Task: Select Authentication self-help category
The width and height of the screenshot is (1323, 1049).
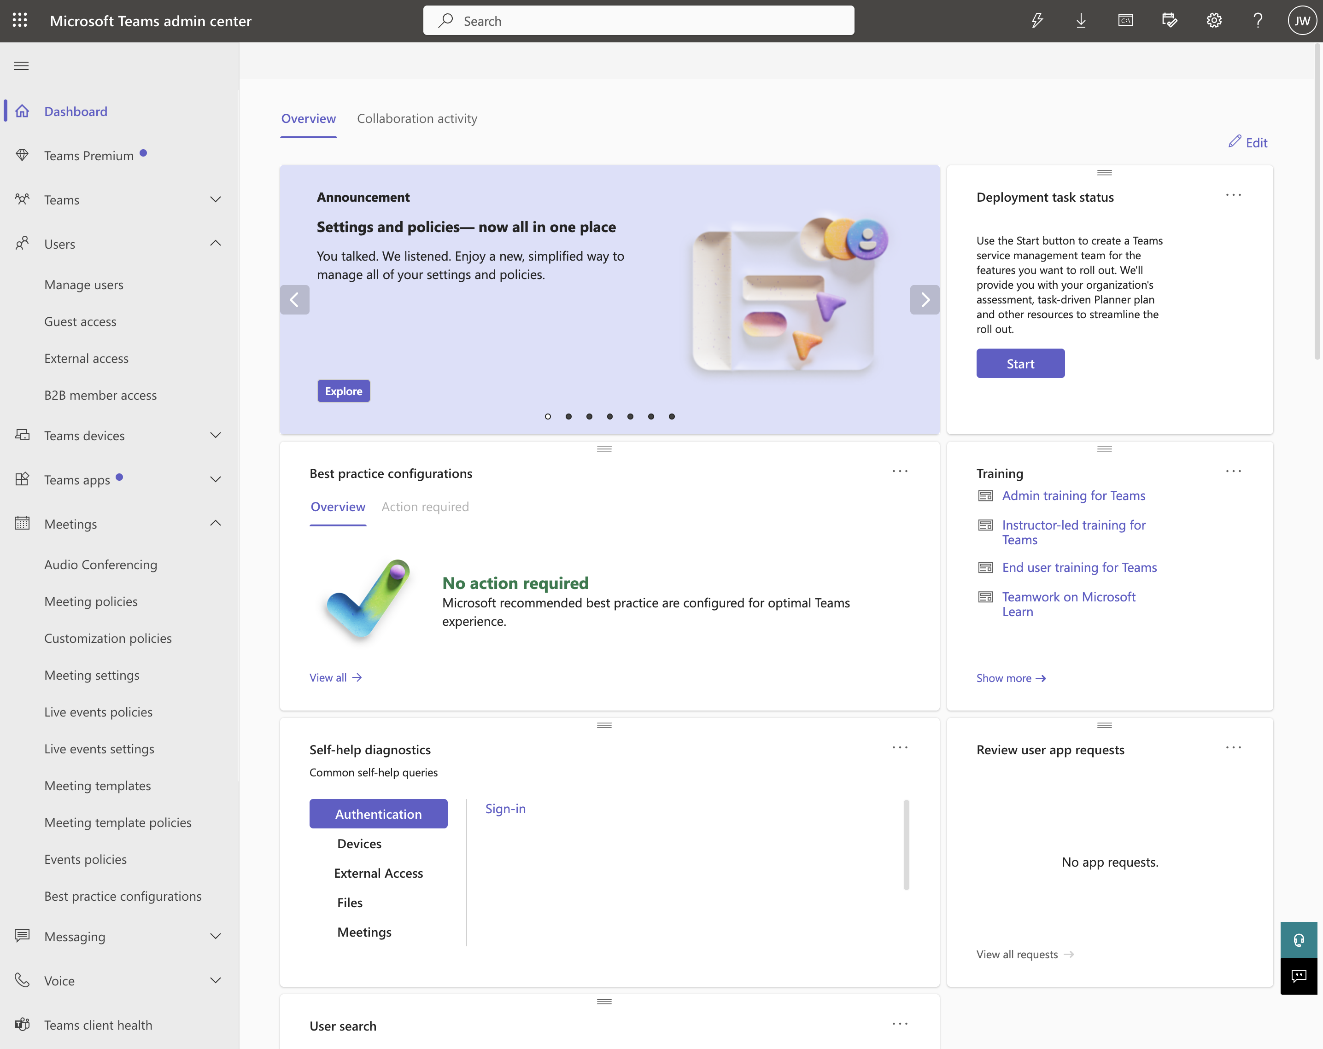Action: tap(379, 813)
